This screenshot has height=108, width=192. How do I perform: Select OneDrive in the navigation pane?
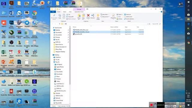58,57
